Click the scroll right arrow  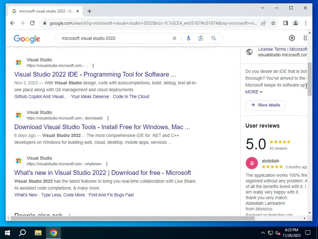[x=304, y=218]
